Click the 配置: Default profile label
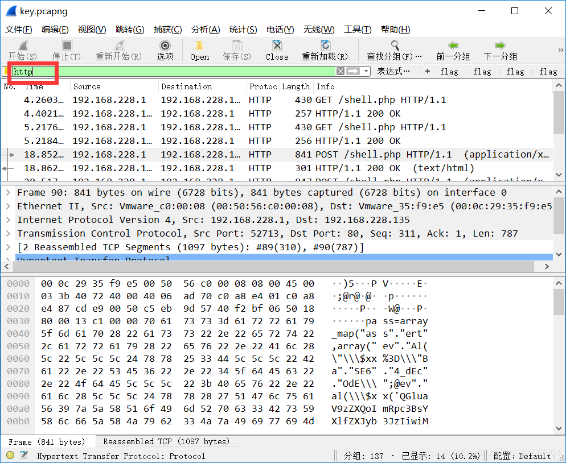 point(522,456)
